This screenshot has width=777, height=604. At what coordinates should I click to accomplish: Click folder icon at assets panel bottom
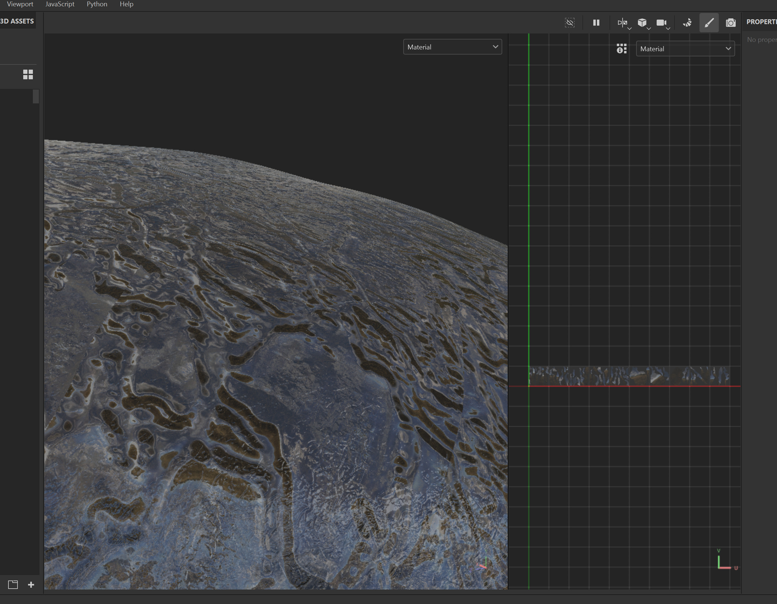point(13,584)
